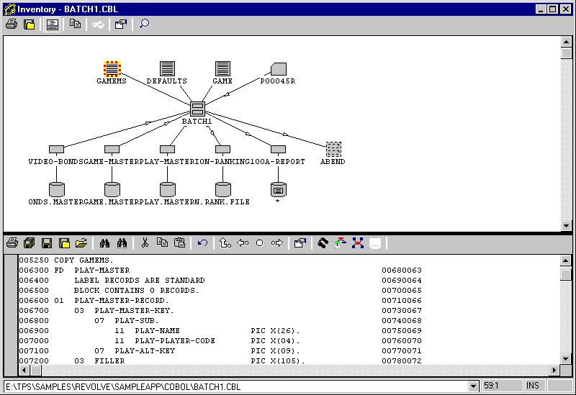This screenshot has height=395, width=576.
Task: Select the P00045R node in the diagram
Action: click(278, 69)
